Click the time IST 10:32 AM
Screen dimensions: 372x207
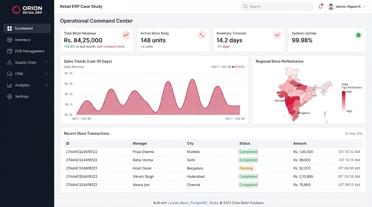point(349,152)
